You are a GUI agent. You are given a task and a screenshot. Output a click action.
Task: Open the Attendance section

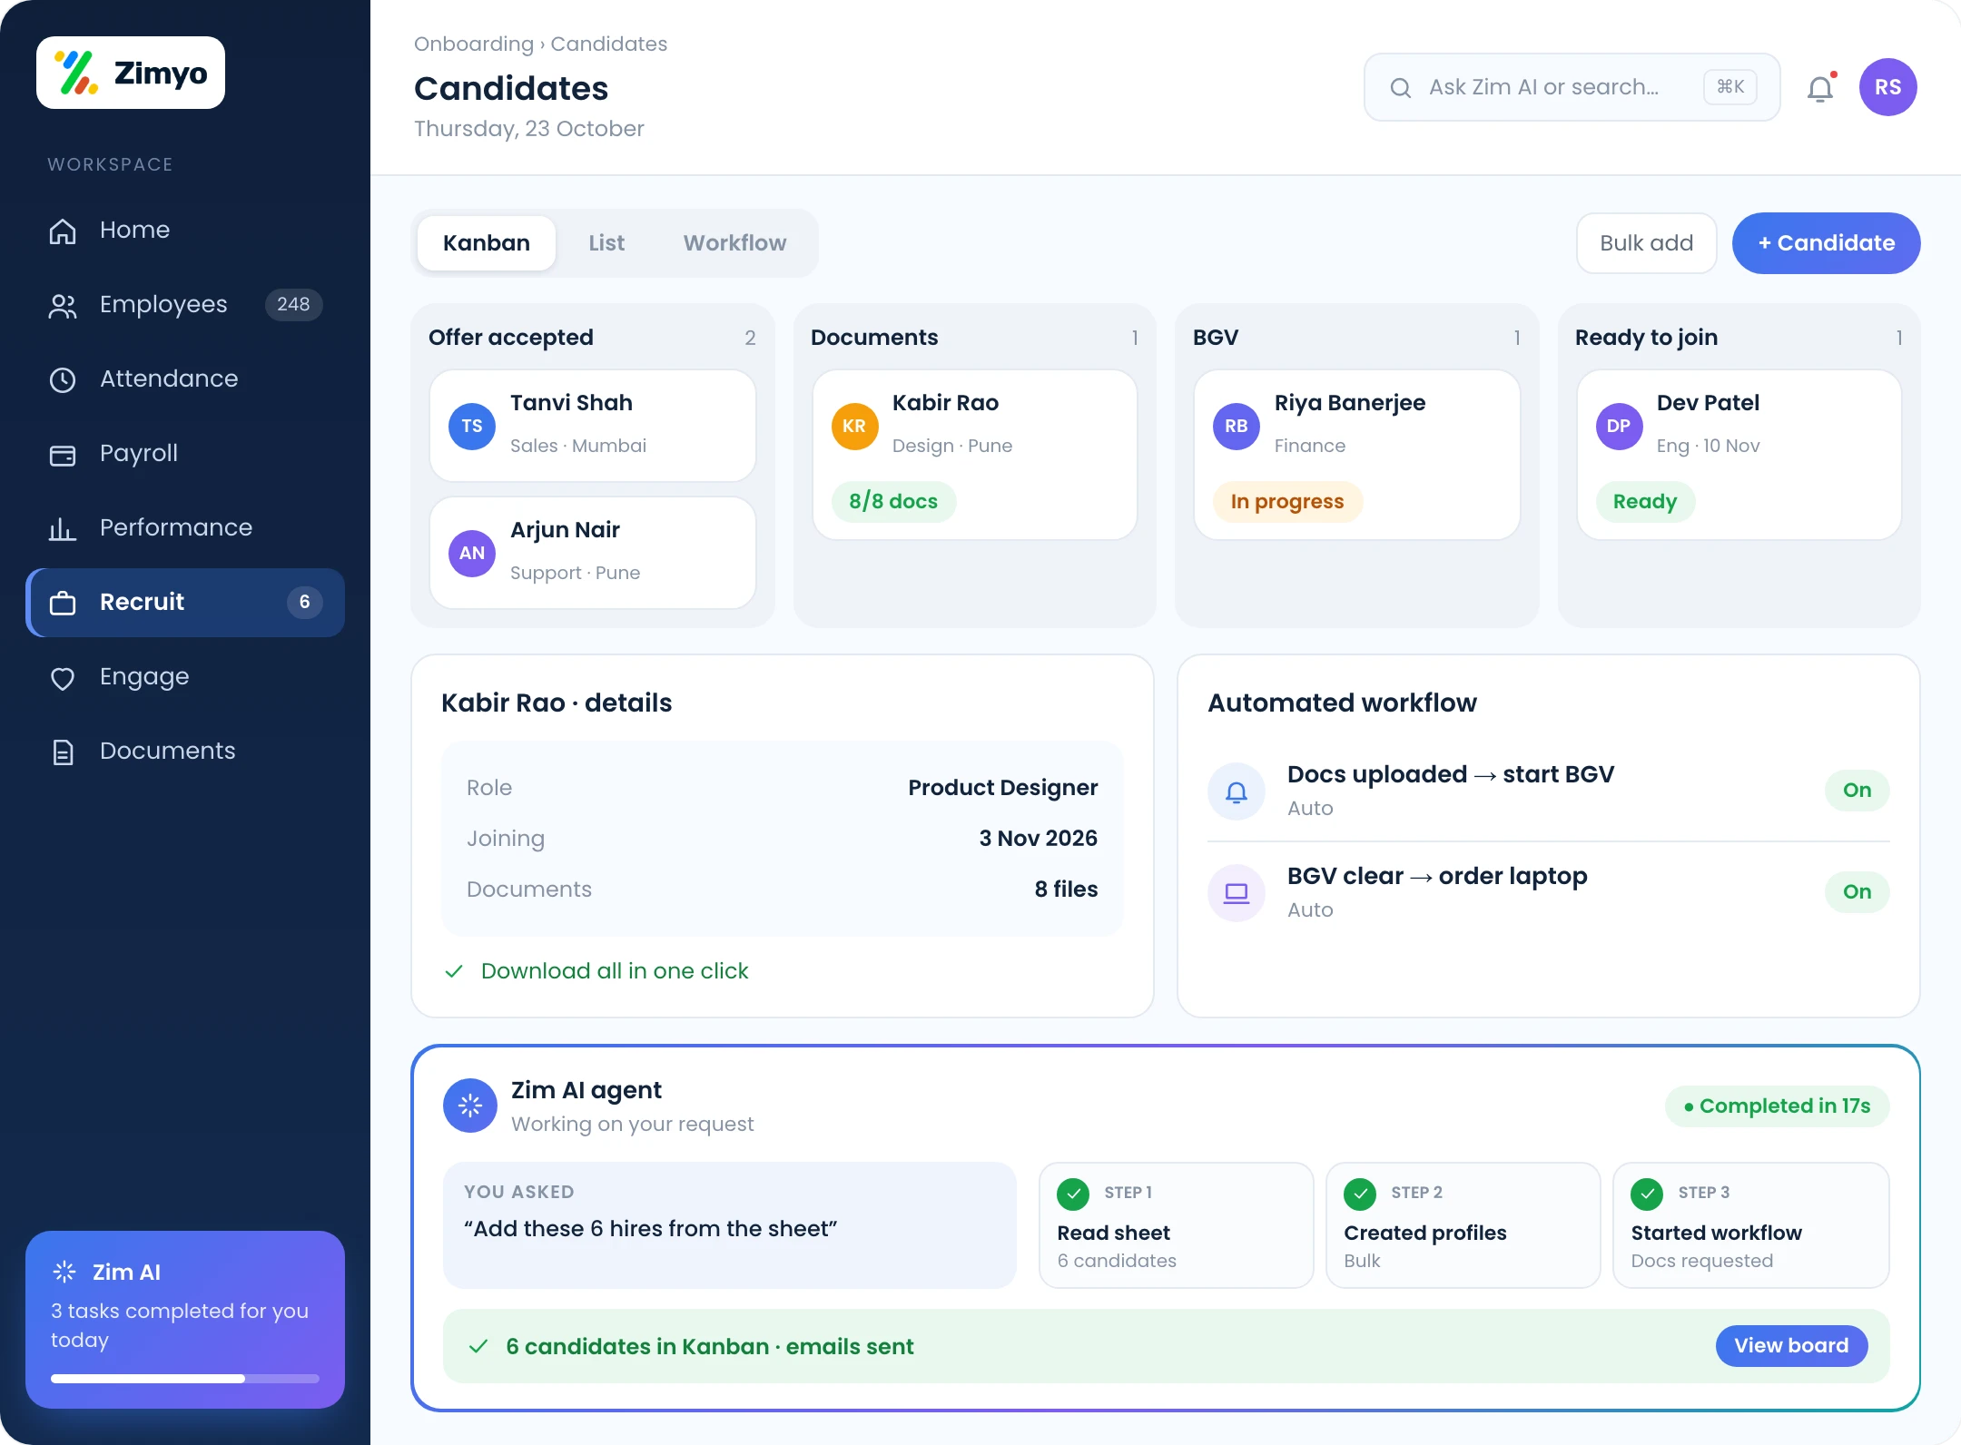tap(185, 378)
